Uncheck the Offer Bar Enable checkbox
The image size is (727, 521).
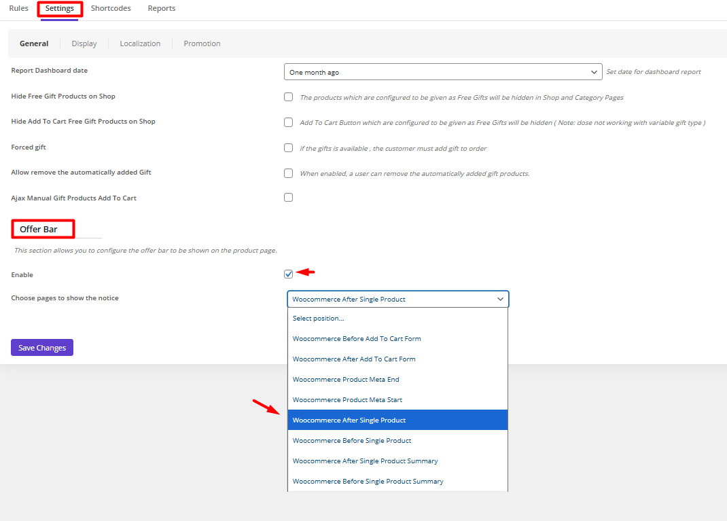pos(288,274)
